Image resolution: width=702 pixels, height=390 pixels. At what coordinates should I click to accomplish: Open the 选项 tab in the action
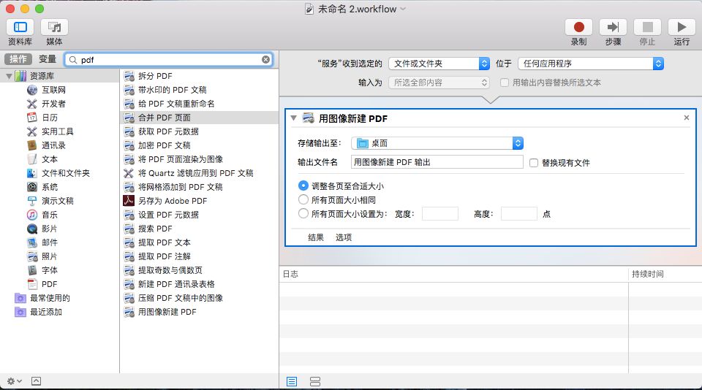(x=344, y=237)
